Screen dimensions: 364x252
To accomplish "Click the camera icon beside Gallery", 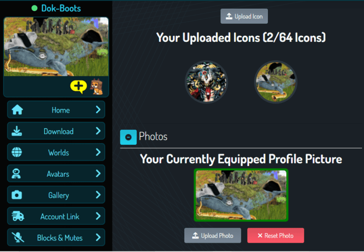I will point(17,195).
